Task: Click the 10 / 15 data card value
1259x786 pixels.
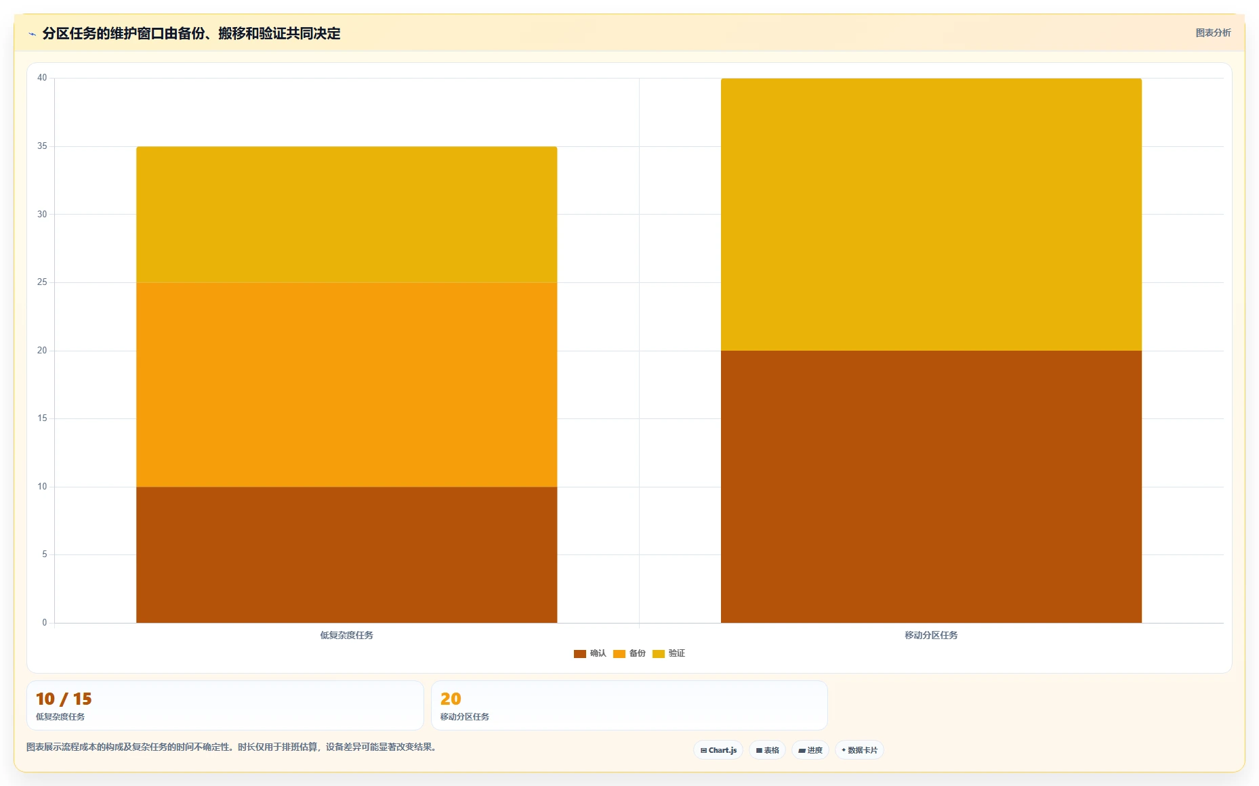Action: pyautogui.click(x=64, y=699)
